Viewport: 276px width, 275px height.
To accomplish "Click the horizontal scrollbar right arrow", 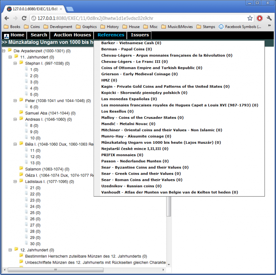I will tap(163, 270).
